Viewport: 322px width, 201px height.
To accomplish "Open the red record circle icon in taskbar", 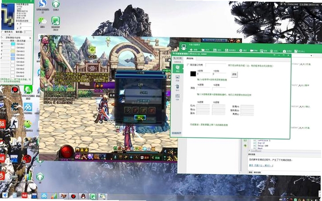I will coord(73,196).
